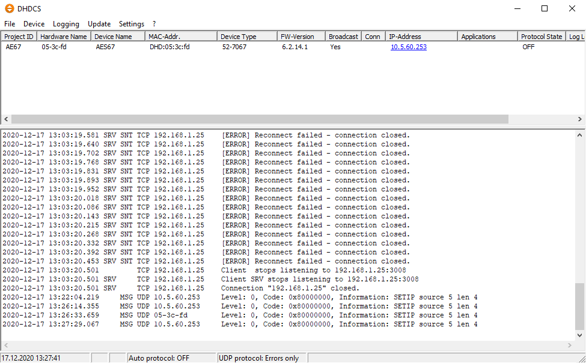The height and width of the screenshot is (363, 586).
Task: Sort by Hardware Name column header
Action: pos(64,37)
